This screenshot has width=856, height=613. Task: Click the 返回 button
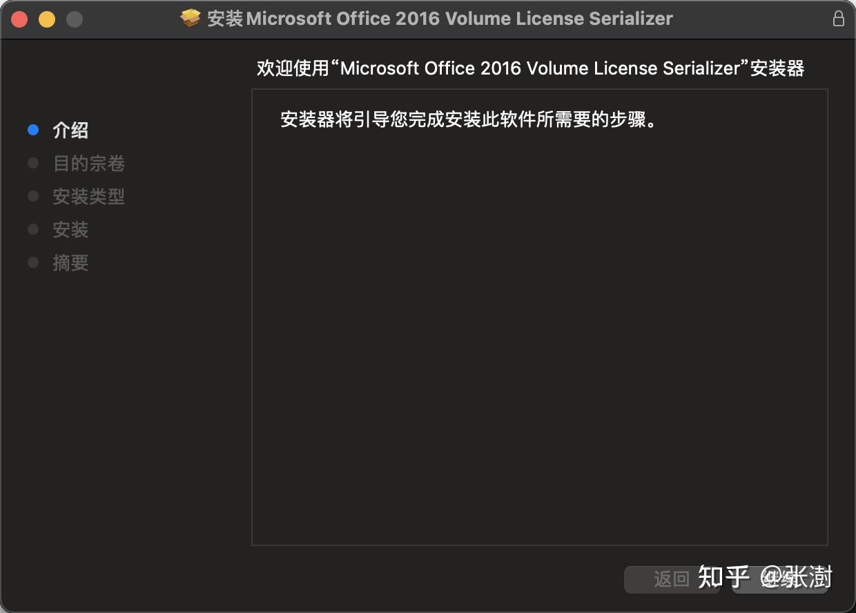click(x=671, y=580)
